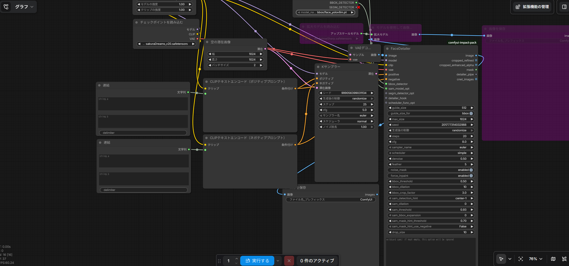Screen dimensions: 569x266
Task: Open the 76% zoom dropdown
Action: click(536, 259)
